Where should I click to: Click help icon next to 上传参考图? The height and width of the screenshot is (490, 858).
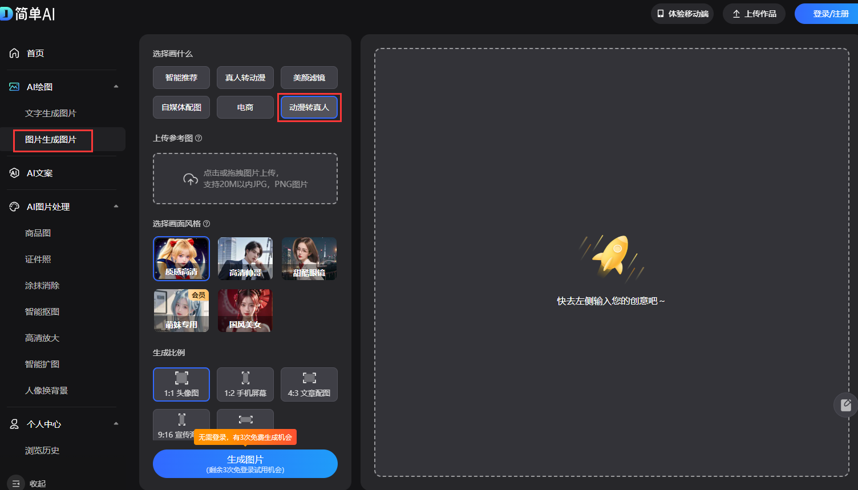199,138
